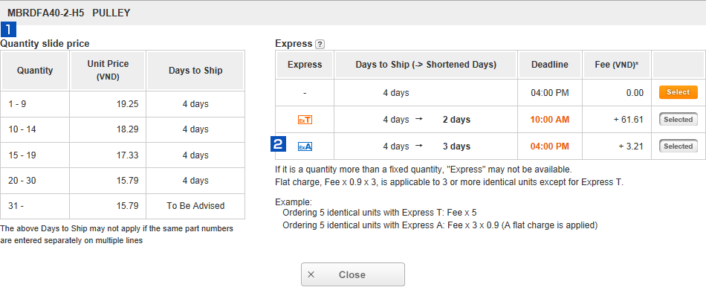The height and width of the screenshot is (290, 706).
Task: Click the Deadline column header
Action: [x=550, y=65]
